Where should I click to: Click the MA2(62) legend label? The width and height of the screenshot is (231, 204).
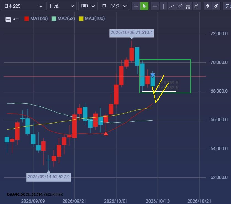[66, 19]
